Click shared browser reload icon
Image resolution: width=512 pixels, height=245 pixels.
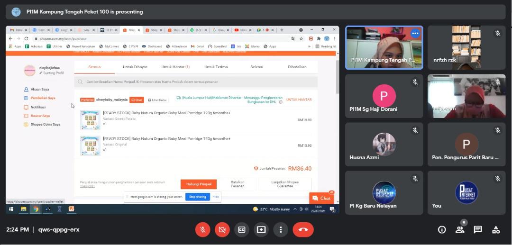(26, 38)
